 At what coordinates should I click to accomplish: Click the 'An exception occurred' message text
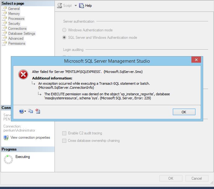[94, 85]
